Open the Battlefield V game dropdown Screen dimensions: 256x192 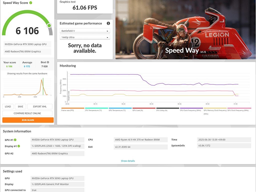tap(85, 31)
